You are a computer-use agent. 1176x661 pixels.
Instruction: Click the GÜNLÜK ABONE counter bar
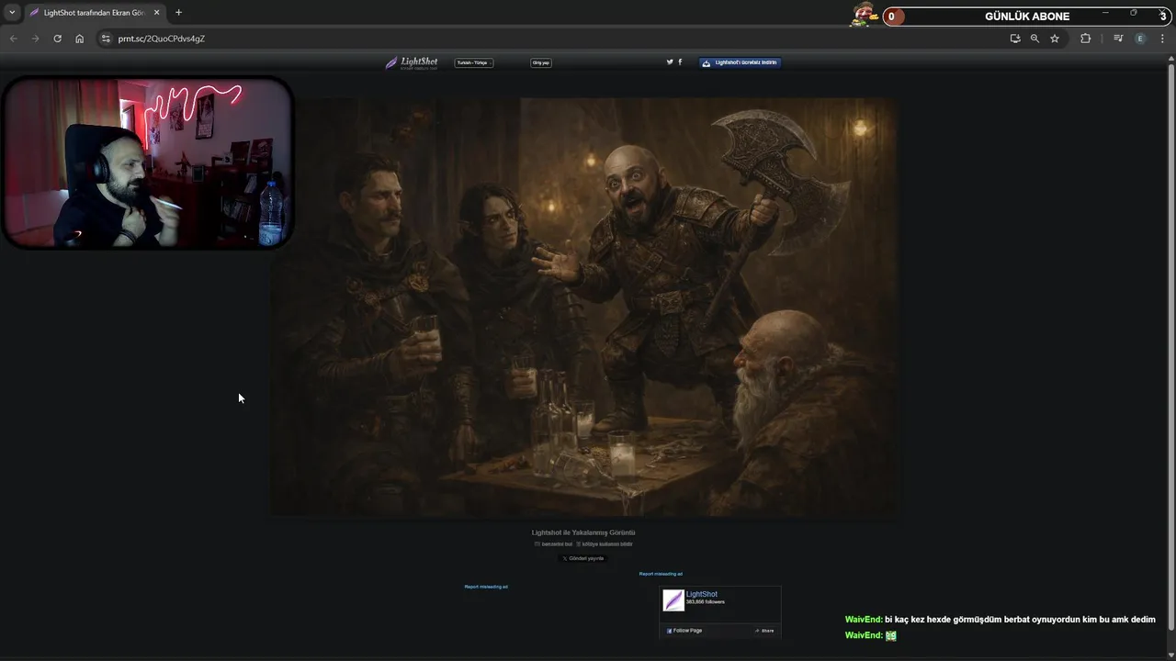[x=1026, y=17]
